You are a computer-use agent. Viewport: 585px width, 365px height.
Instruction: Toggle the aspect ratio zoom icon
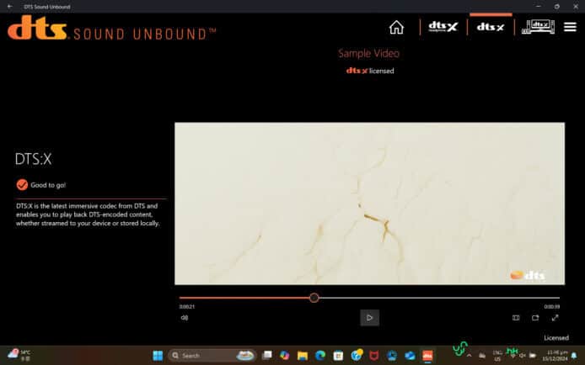click(x=516, y=318)
